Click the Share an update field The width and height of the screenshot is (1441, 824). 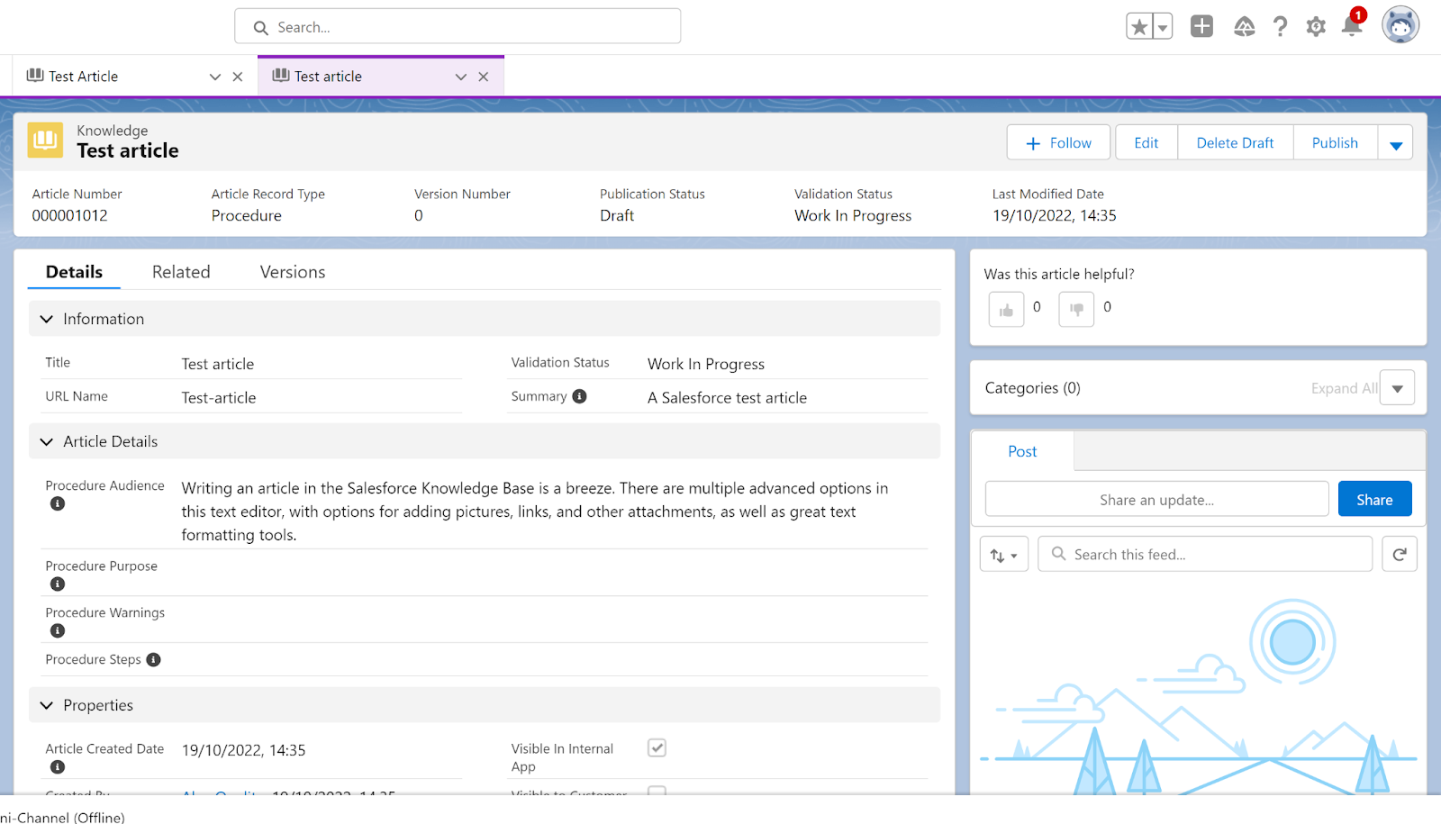[1156, 500]
